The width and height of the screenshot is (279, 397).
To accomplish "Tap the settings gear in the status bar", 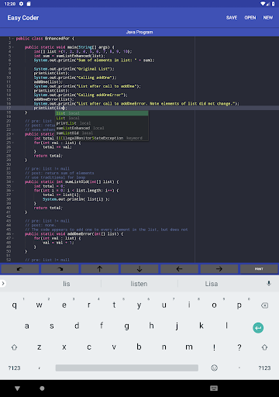I will 21,4.
